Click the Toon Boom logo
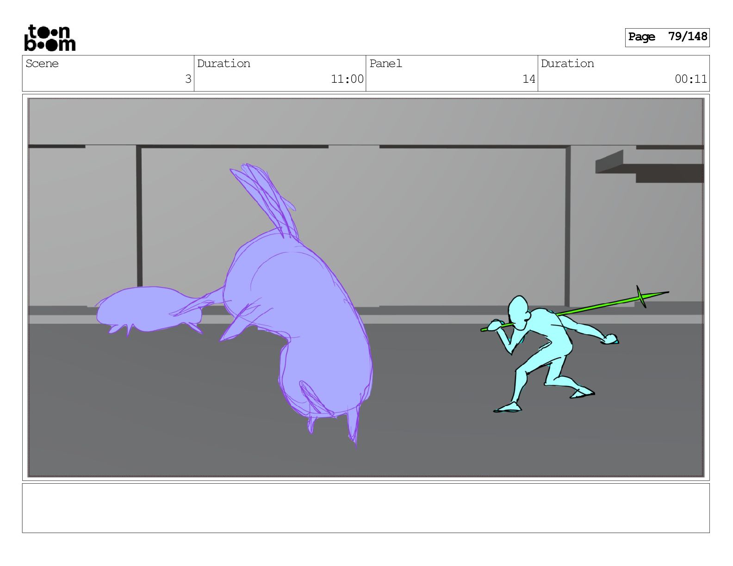This screenshot has width=733, height=566. (50, 37)
